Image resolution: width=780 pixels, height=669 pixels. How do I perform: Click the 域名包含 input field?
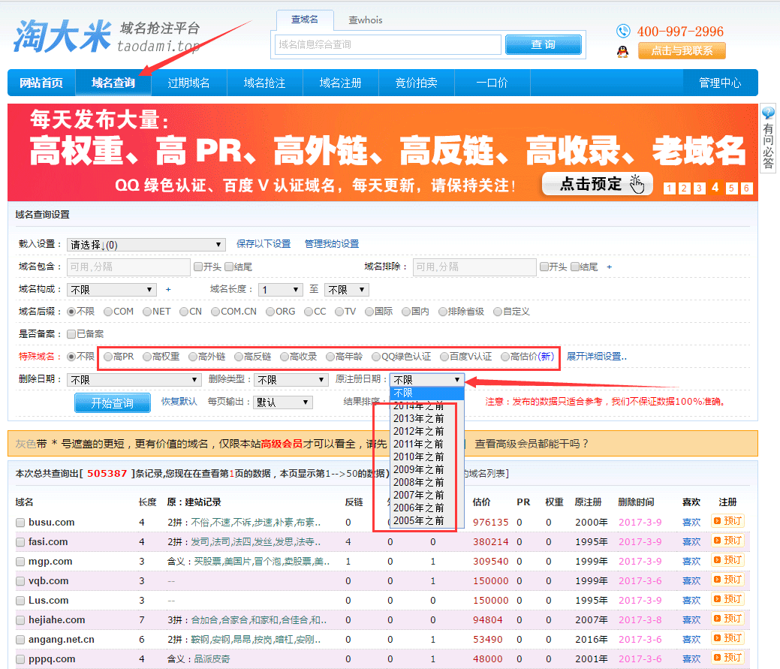(128, 267)
